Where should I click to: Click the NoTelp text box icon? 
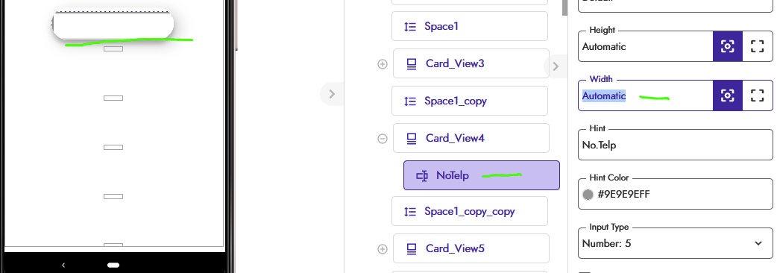click(x=422, y=176)
